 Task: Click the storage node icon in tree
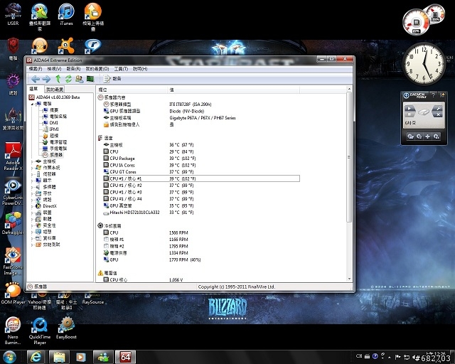[38, 193]
